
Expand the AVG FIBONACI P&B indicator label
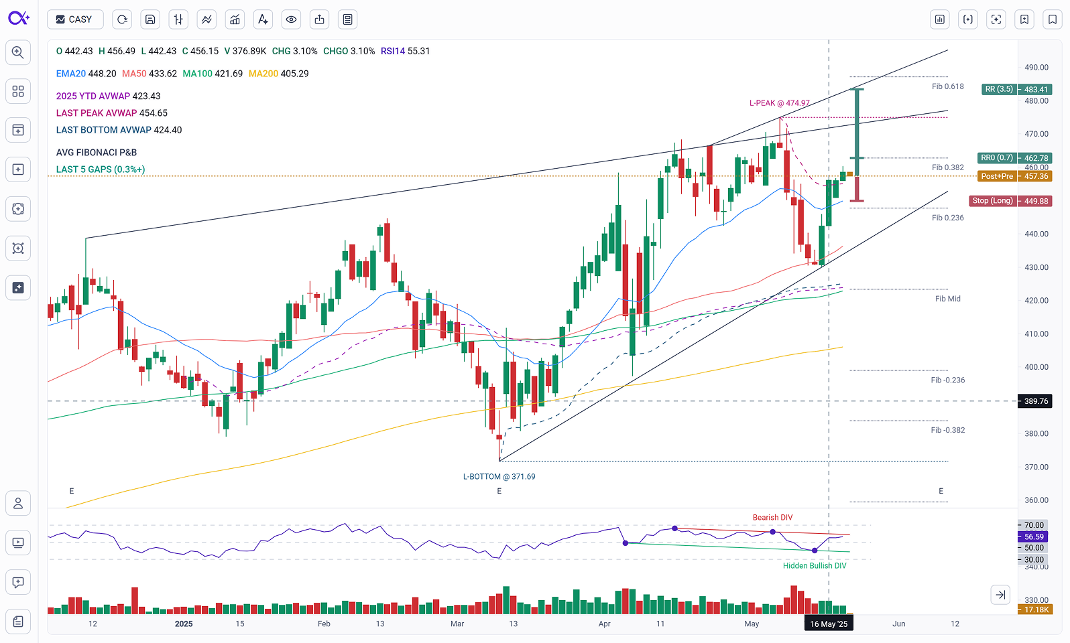pyautogui.click(x=97, y=153)
